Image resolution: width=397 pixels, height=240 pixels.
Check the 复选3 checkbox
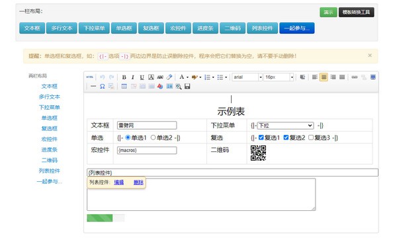[x=311, y=138]
